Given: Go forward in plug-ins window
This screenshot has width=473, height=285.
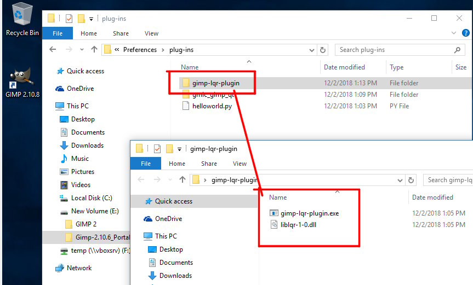Looking at the screenshot, I should 69,49.
